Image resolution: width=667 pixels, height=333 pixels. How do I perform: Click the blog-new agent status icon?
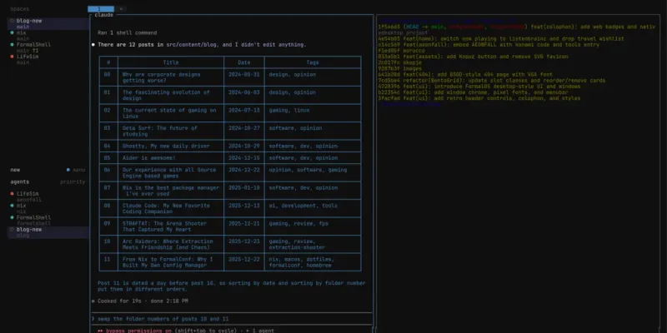[12, 230]
